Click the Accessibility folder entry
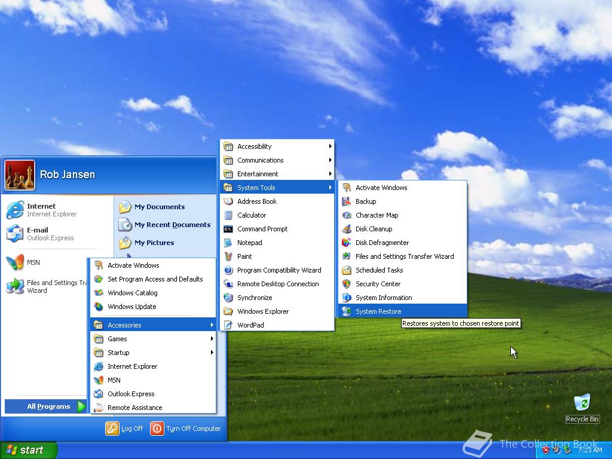Screen dimensions: 612x459 click(x=277, y=146)
